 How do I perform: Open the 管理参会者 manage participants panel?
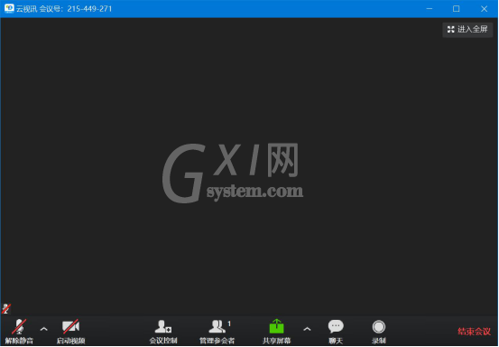point(217,332)
